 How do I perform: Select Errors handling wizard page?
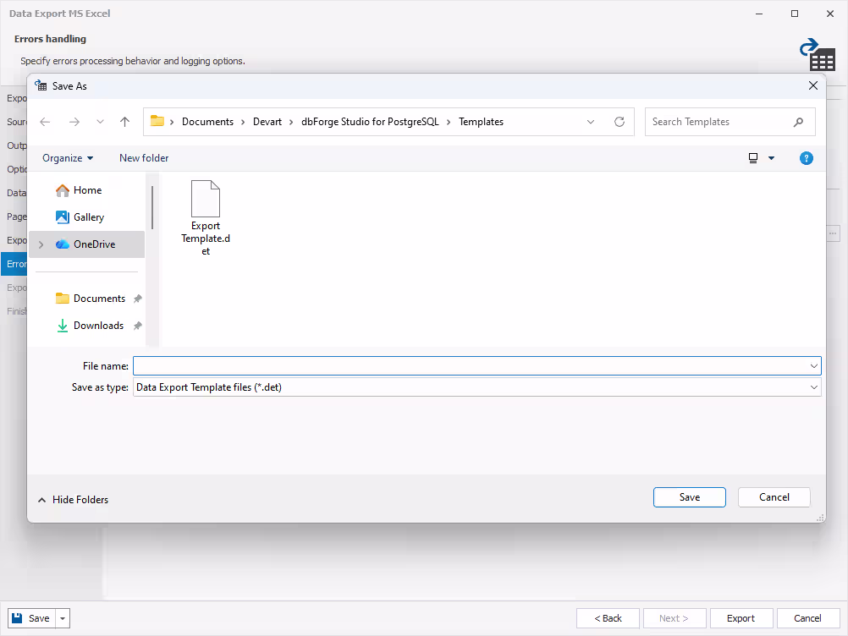(x=14, y=264)
